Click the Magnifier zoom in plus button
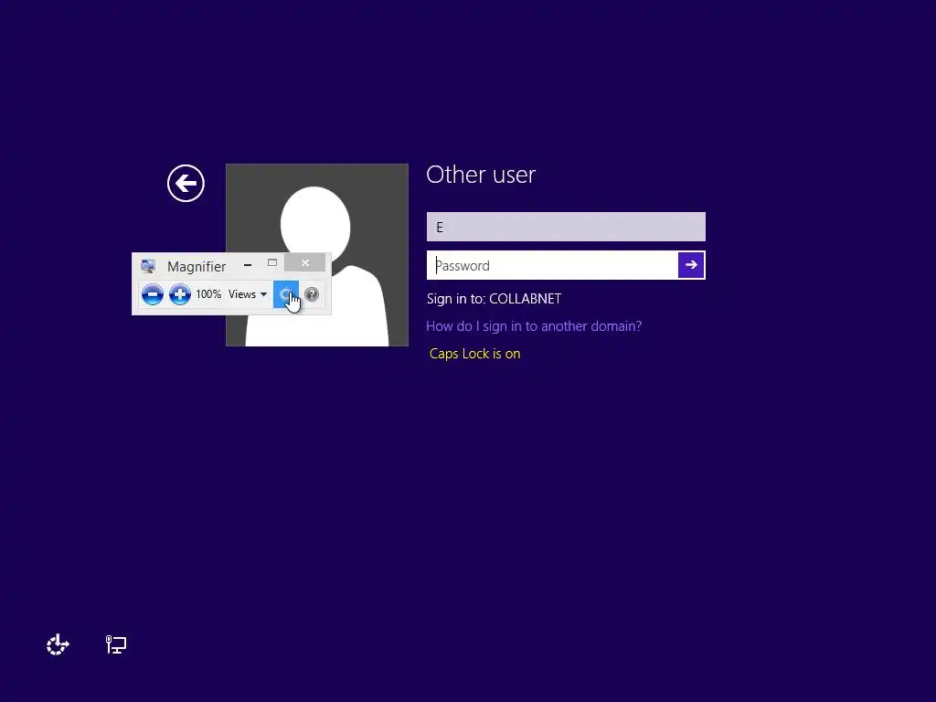 point(180,294)
